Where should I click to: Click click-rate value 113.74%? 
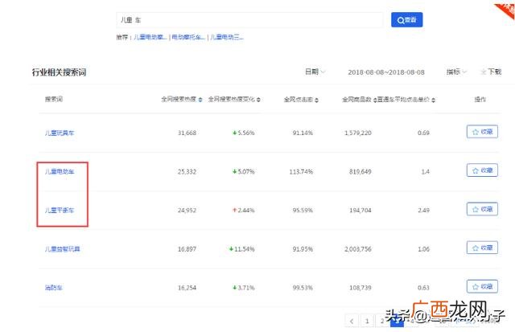tap(301, 171)
